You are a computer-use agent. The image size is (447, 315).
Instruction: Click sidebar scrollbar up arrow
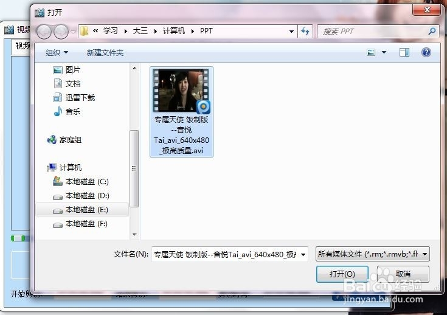click(x=134, y=68)
